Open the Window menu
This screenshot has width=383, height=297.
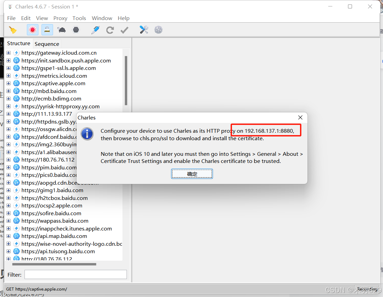[x=102, y=18]
